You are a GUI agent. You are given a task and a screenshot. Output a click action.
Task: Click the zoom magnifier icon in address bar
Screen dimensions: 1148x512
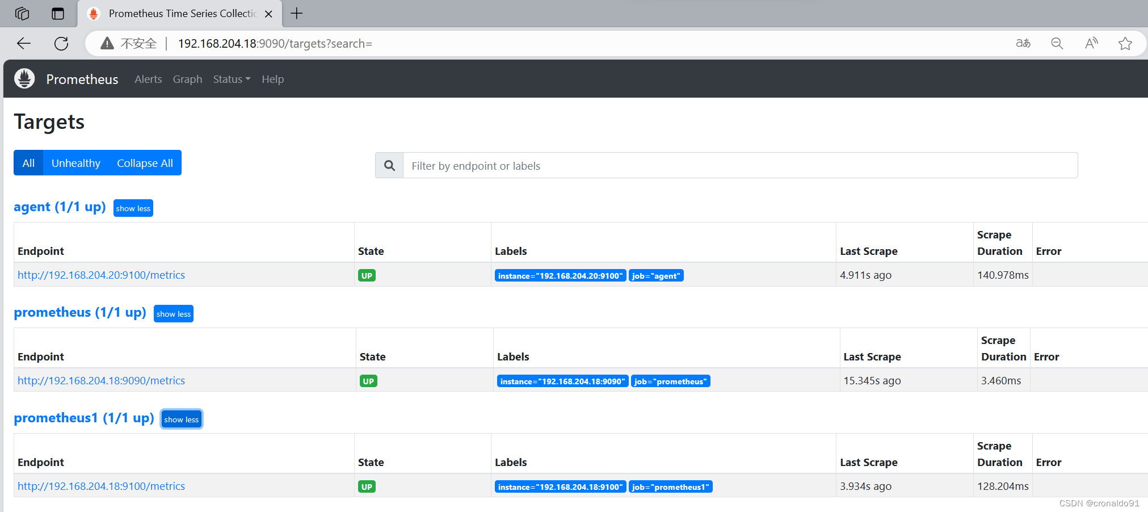1057,43
